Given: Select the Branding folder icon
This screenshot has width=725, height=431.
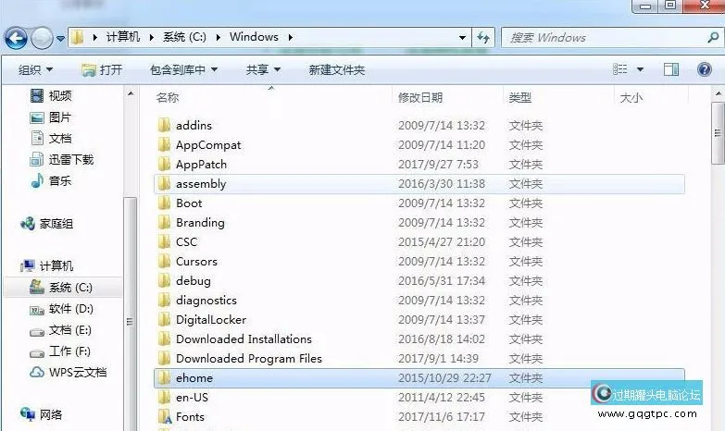Looking at the screenshot, I should click(164, 222).
